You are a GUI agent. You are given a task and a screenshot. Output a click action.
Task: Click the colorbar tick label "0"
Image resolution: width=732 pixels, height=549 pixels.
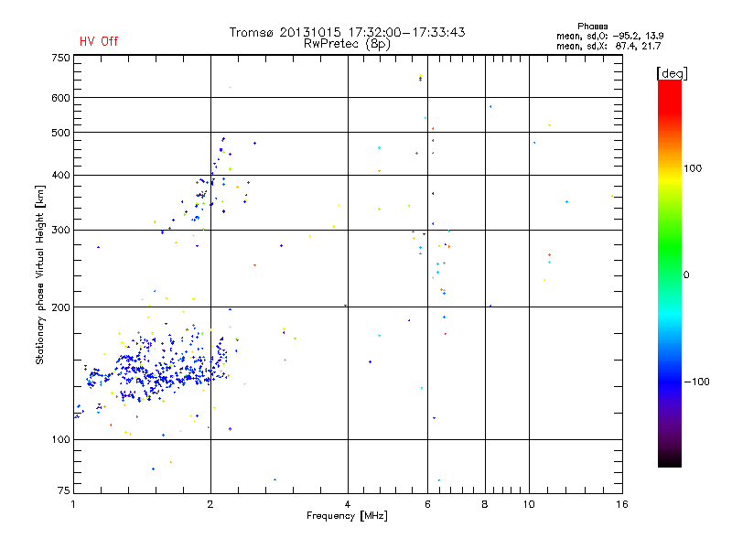coord(686,275)
